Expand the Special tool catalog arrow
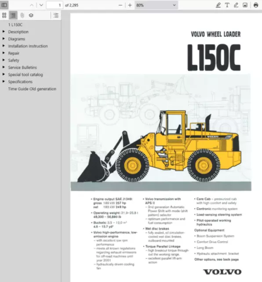262x282 pixels. point(4,74)
